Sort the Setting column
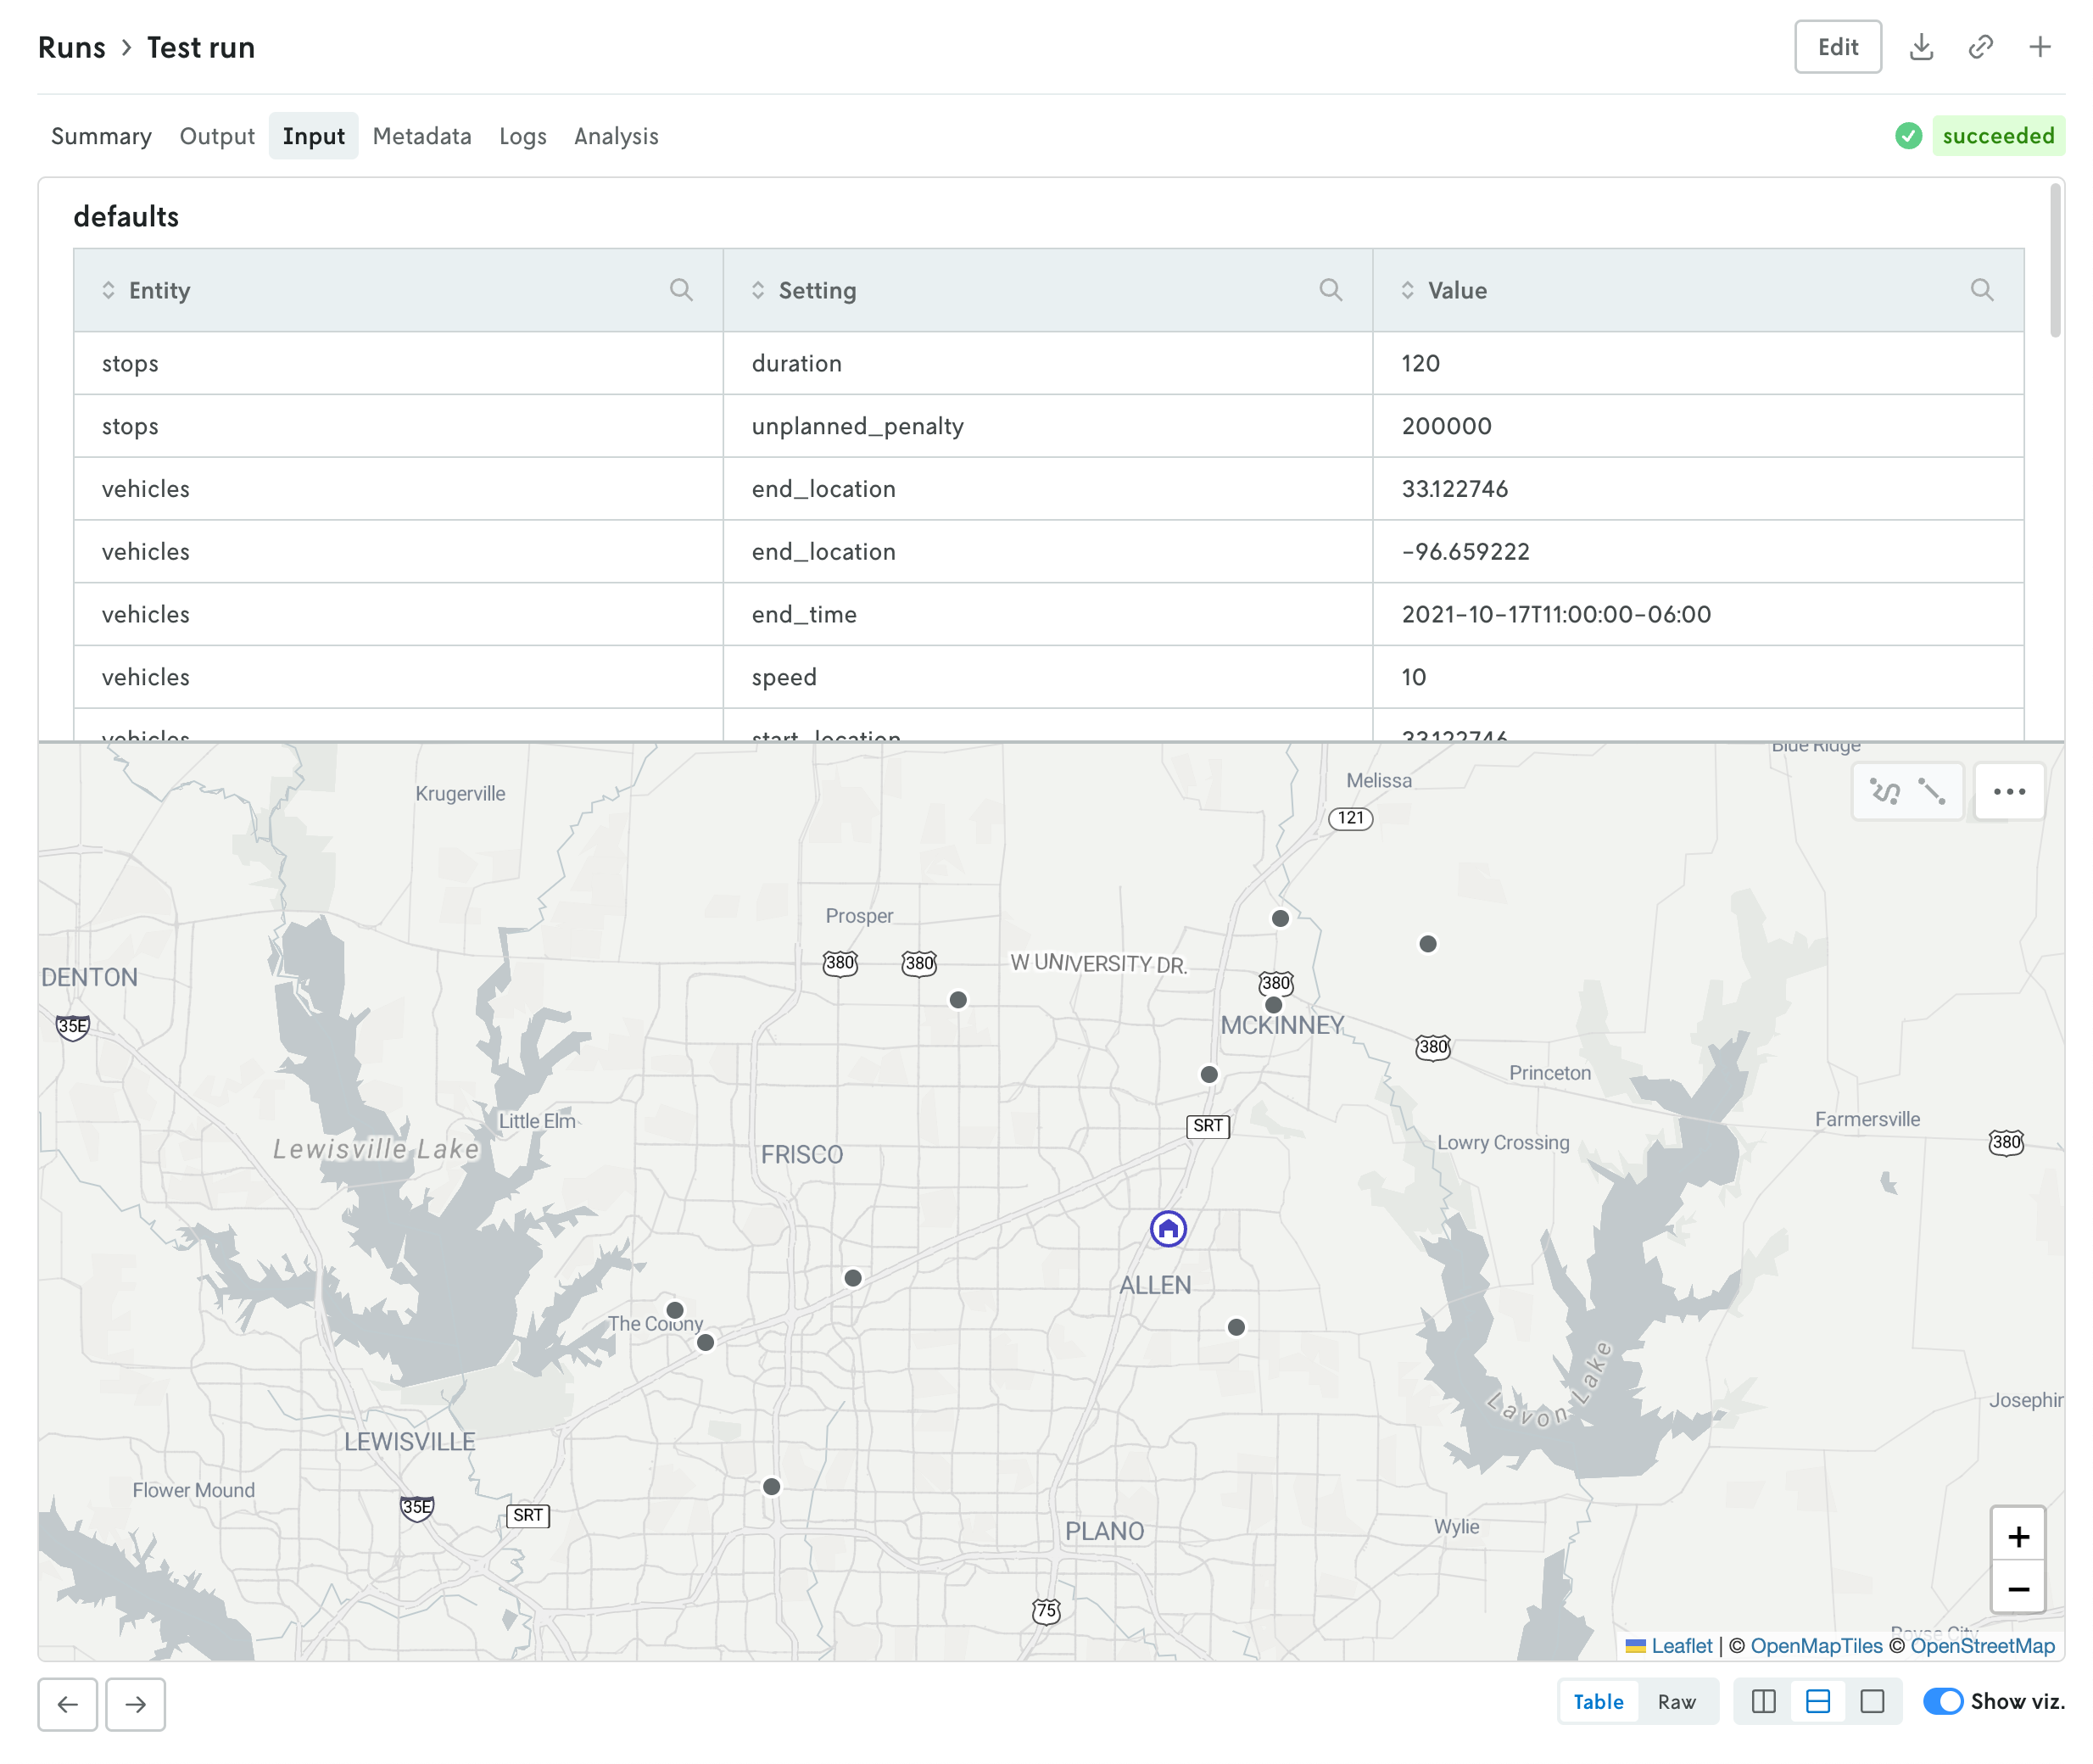The height and width of the screenshot is (1764, 2093). (x=758, y=290)
